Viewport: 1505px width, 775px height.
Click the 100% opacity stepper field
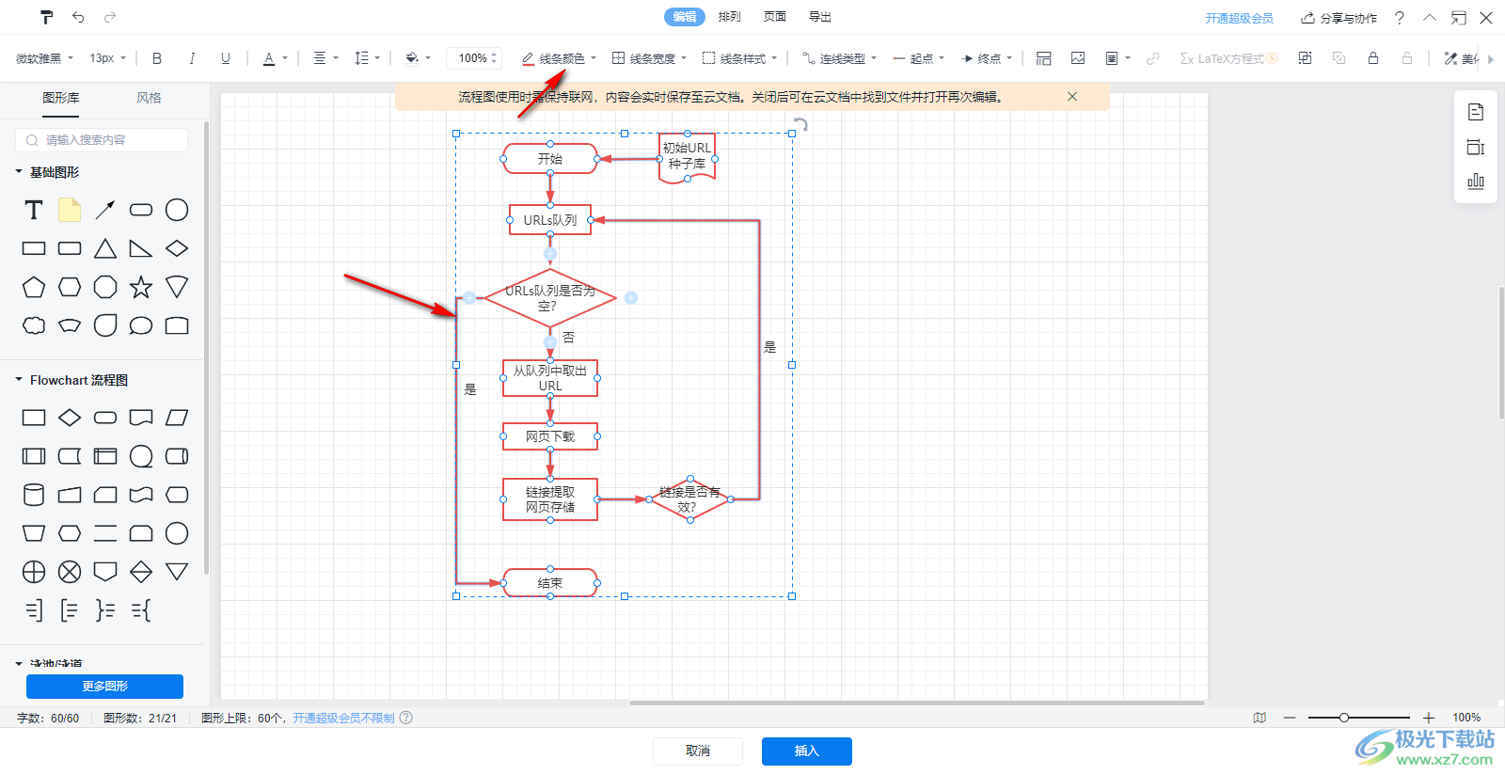point(474,58)
